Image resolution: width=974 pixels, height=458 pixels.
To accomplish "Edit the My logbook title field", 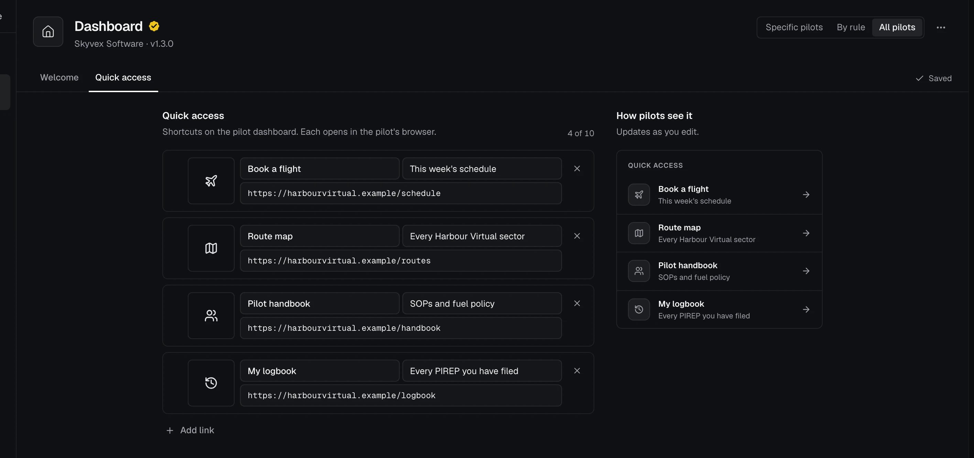I will 320,371.
